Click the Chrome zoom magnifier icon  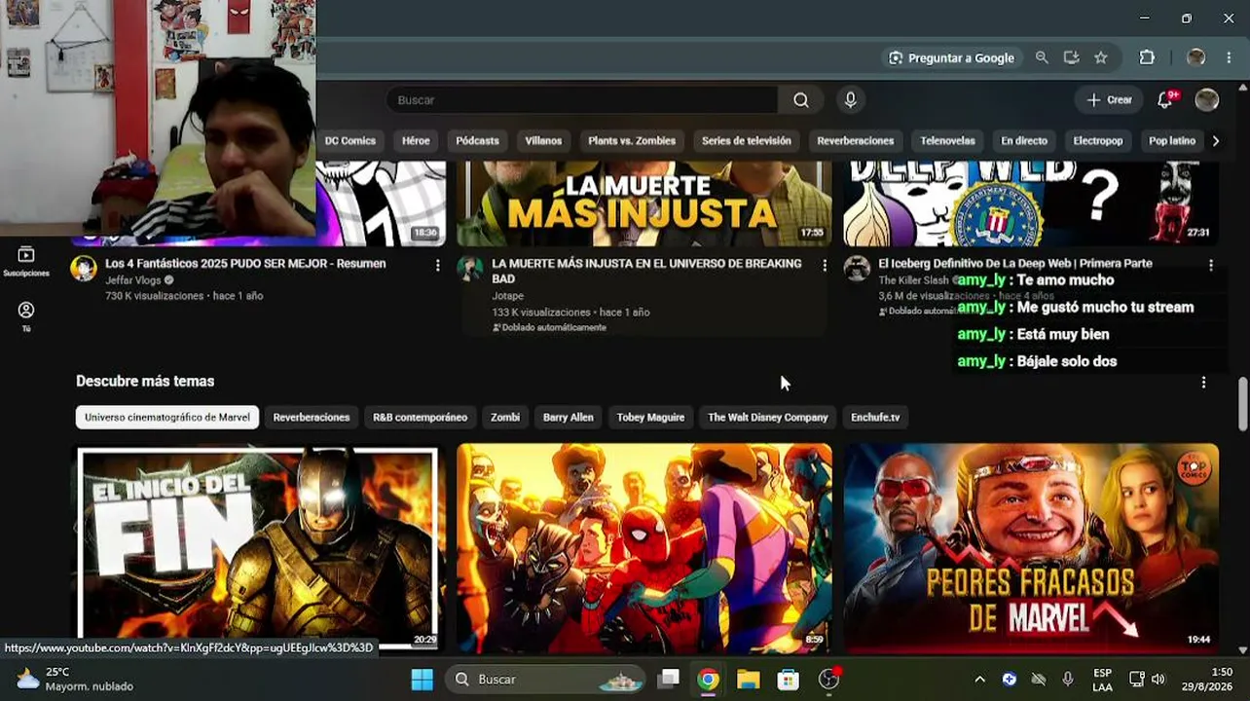click(1042, 57)
